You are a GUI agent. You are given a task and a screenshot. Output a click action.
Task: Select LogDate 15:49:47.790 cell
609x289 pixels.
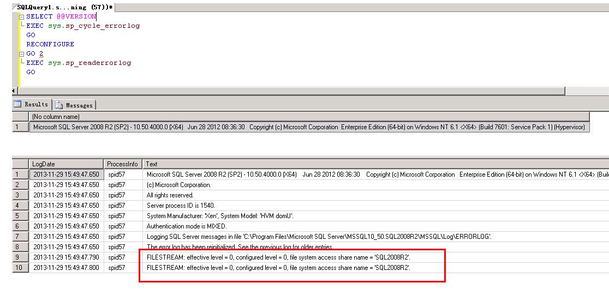[x=67, y=257]
